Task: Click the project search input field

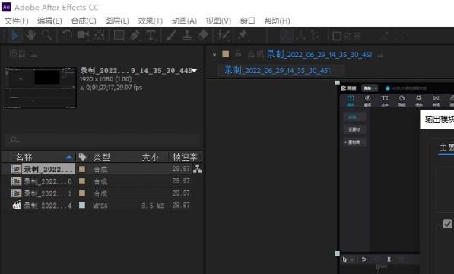Action: 103,140
